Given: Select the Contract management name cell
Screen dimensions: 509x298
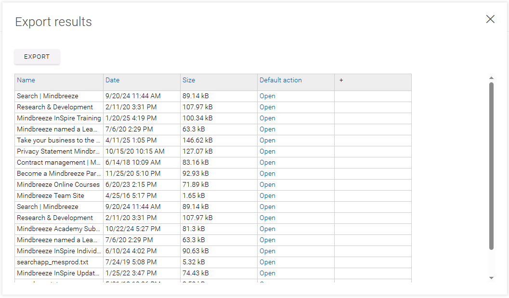Looking at the screenshot, I should 59,162.
